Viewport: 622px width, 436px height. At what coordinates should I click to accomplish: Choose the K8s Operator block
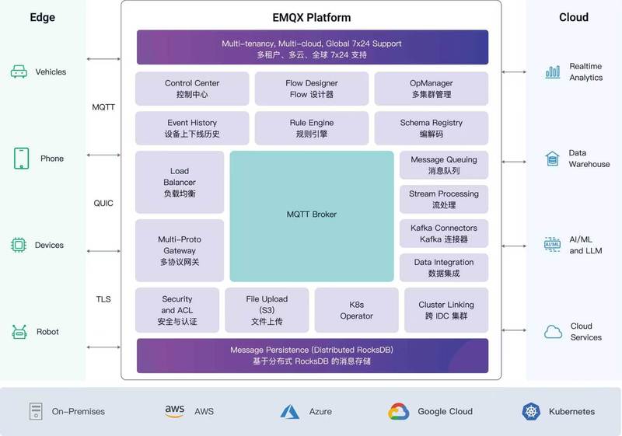356,310
